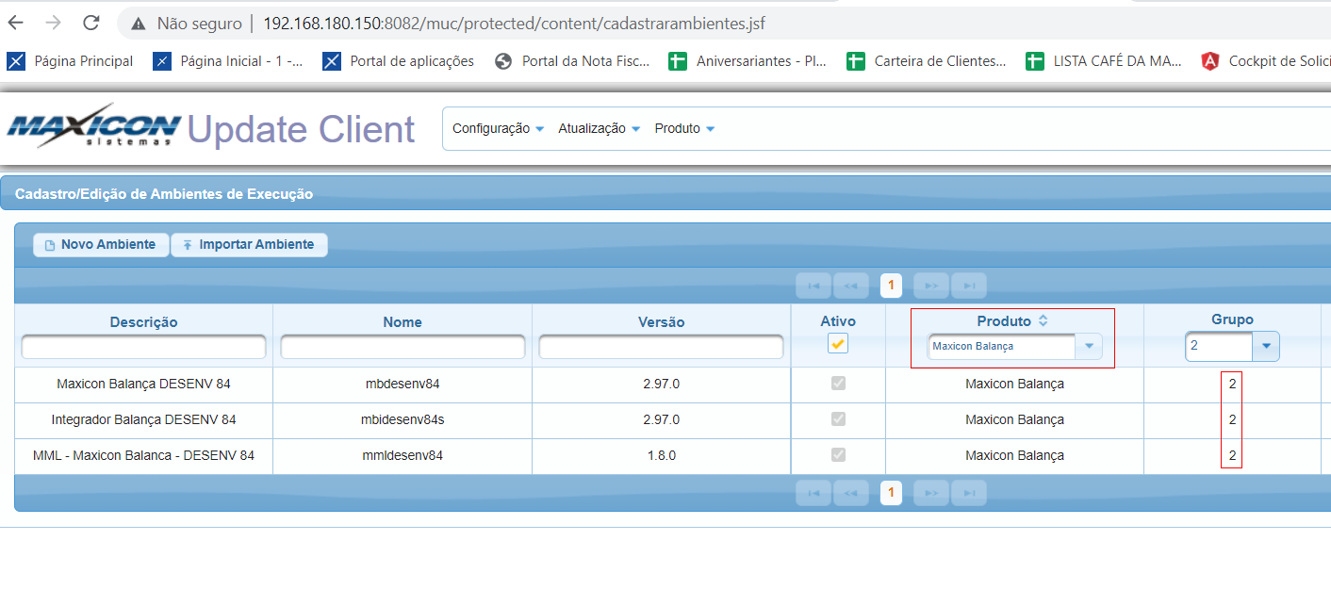The height and width of the screenshot is (606, 1331).
Task: Go to next page in the paginator above the table
Action: tap(931, 285)
